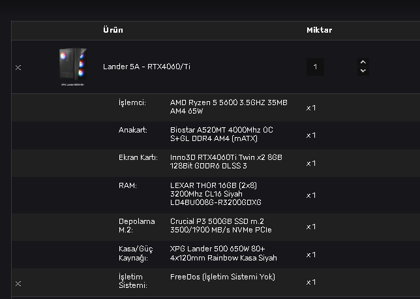Viewport: 420px width, 299px height.
Task: Click the Depolama M.2 component label
Action: (x=136, y=226)
